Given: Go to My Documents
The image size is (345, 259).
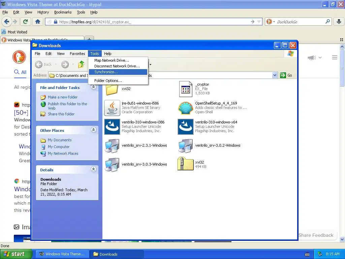Looking at the screenshot, I should [x=60, y=140].
